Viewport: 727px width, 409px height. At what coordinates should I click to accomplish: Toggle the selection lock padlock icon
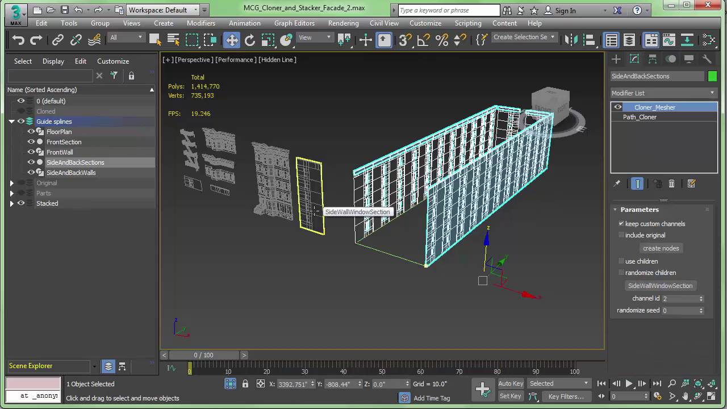[x=245, y=384]
